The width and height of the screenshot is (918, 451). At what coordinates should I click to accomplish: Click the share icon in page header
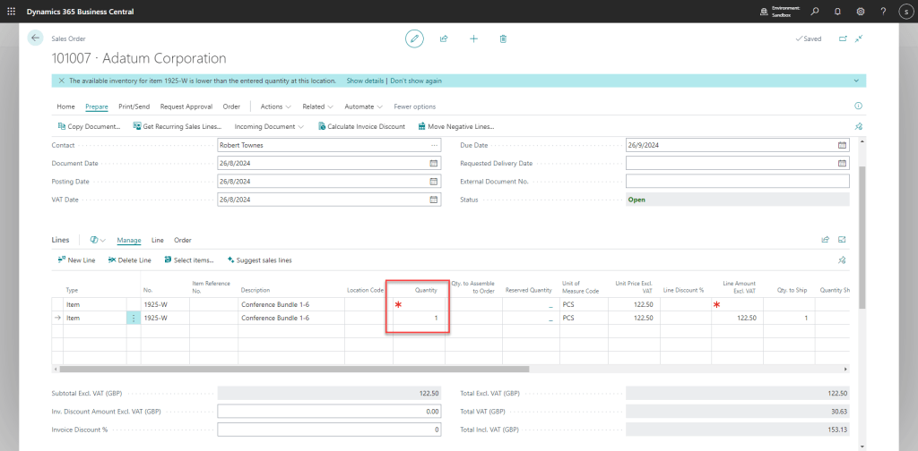coord(444,38)
